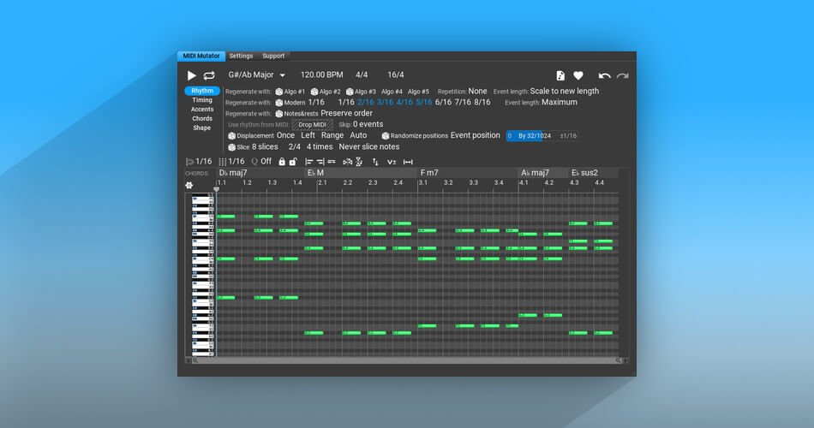Open the Never slice notes option
Image resolution: width=814 pixels, height=428 pixels.
(369, 147)
